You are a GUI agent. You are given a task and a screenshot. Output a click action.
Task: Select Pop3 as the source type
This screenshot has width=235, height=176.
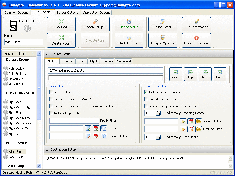[x=220, y=74]
